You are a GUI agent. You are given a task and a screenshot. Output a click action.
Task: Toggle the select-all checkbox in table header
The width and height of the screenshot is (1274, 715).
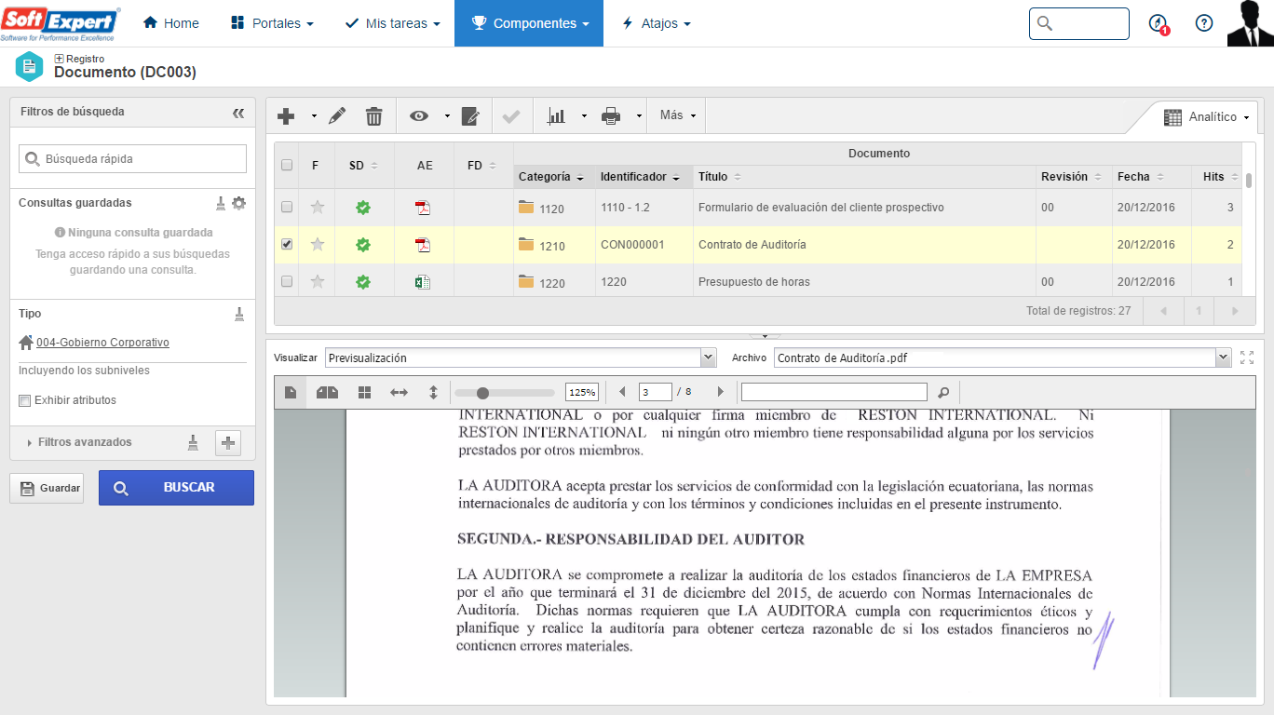[287, 165]
